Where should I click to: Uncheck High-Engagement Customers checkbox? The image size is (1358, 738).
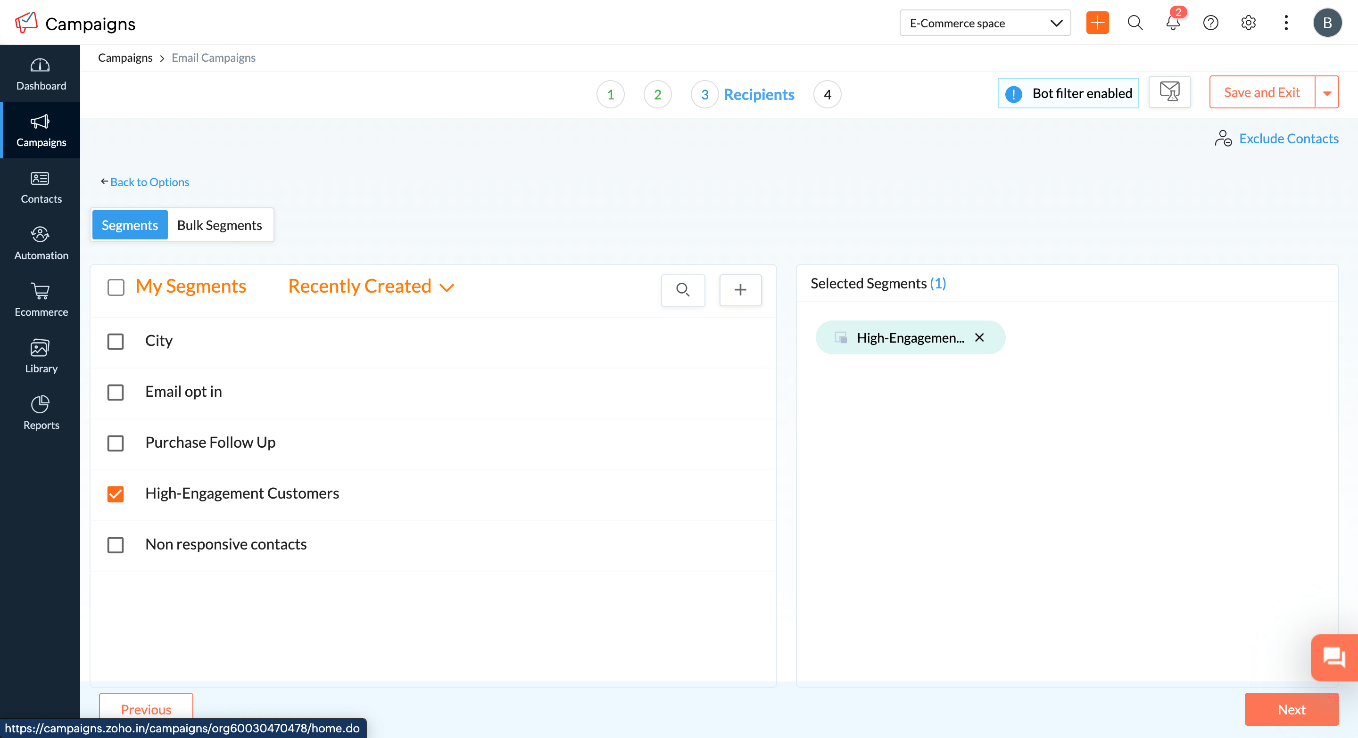point(116,494)
